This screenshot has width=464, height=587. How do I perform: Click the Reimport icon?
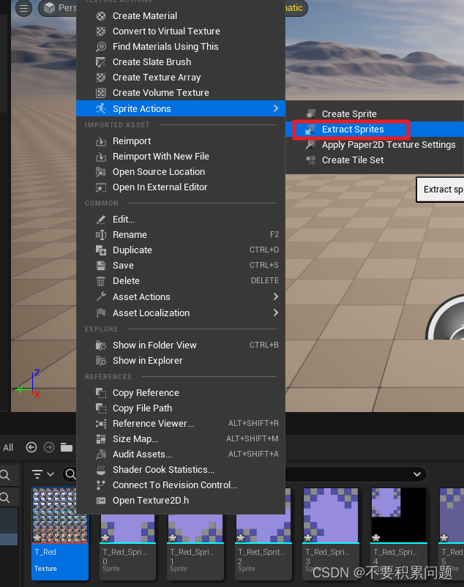[101, 141]
